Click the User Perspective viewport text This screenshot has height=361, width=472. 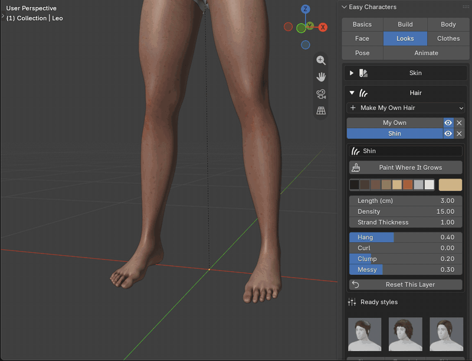coord(31,8)
